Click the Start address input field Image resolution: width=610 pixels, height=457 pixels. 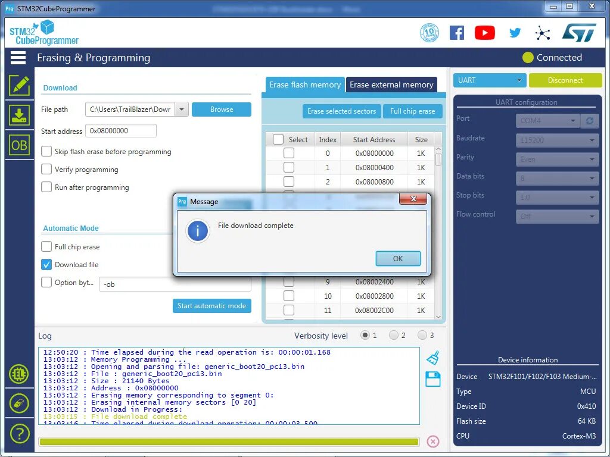pos(120,130)
